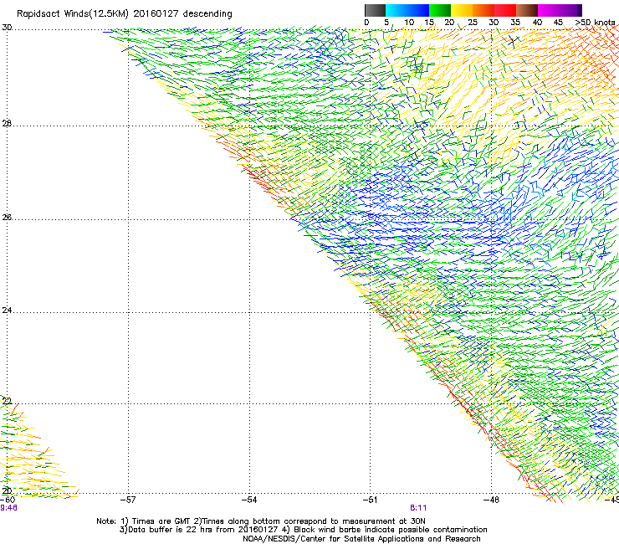Click the latitude axis label "28"
Image resolution: width=619 pixels, height=544 pixels.
pyautogui.click(x=7, y=124)
